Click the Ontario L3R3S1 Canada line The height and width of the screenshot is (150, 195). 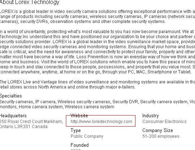click(24, 127)
